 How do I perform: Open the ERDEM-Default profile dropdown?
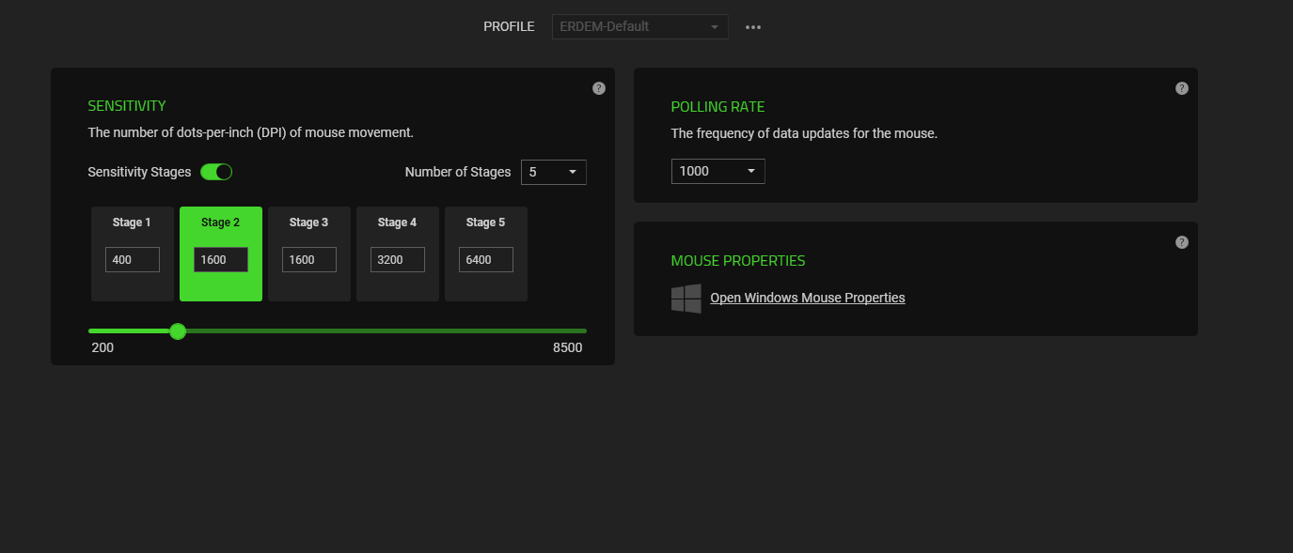[x=639, y=27]
